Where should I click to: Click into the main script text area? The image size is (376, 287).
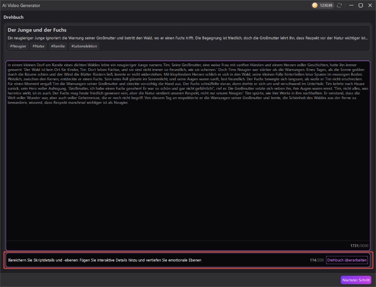(x=188, y=164)
